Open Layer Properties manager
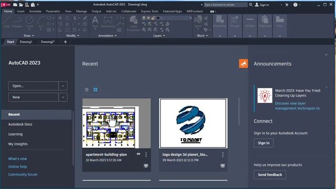The image size is (336, 189). click(x=133, y=24)
